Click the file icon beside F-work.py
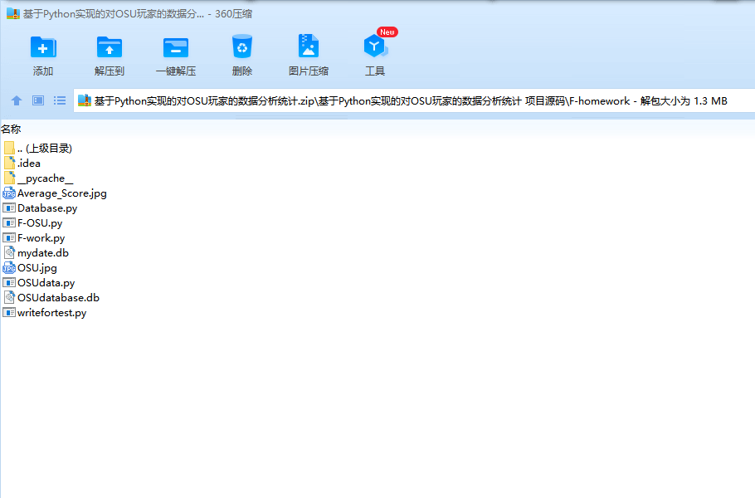The width and height of the screenshot is (755, 498). [9, 238]
